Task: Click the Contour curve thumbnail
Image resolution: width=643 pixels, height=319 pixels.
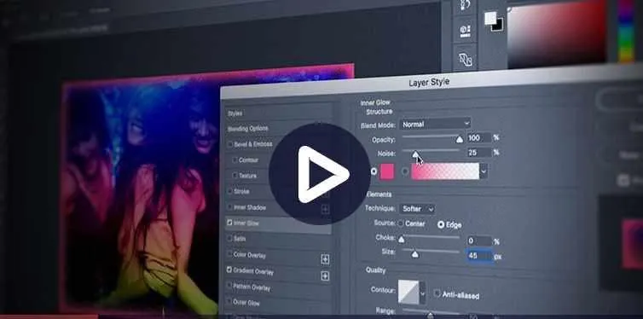Action: [408, 293]
